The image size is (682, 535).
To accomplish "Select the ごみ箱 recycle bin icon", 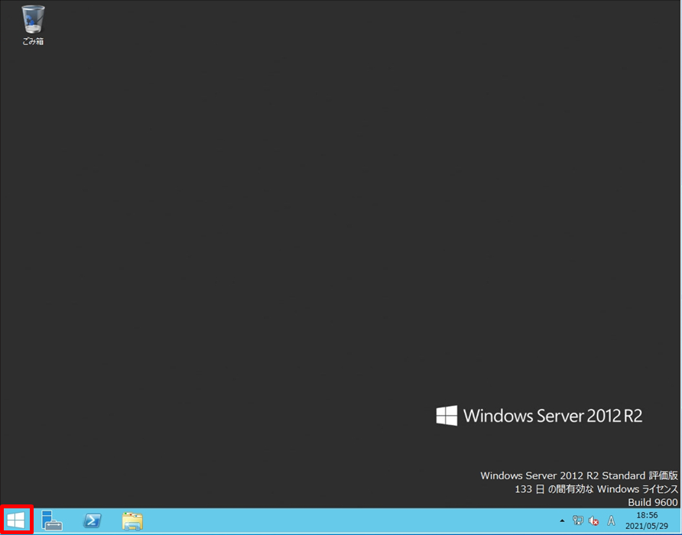I will pos(33,25).
